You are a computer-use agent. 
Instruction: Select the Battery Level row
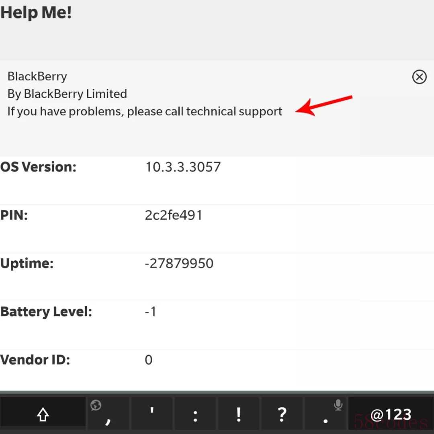click(x=217, y=325)
